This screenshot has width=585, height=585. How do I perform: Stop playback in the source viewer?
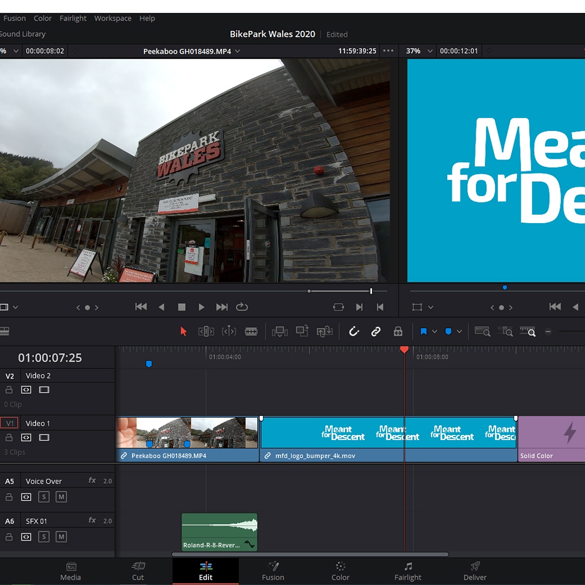(x=181, y=307)
